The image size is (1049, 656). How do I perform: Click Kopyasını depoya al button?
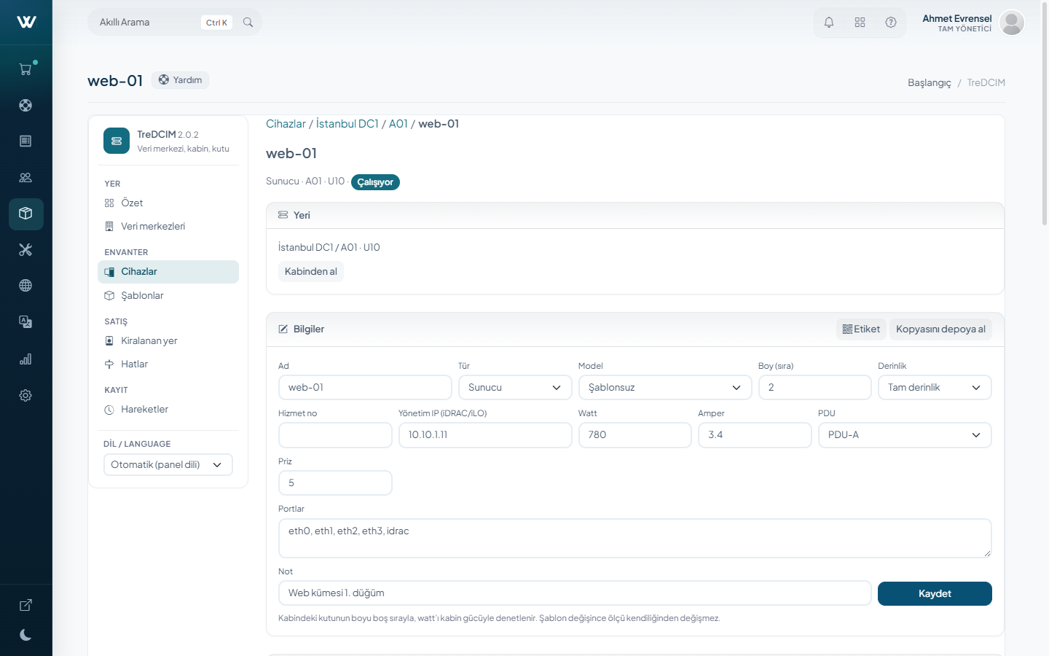(x=940, y=329)
